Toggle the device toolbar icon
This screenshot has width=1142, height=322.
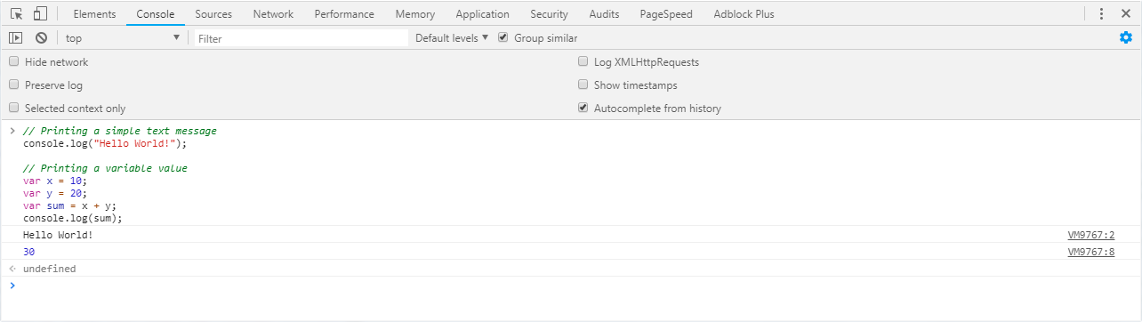click(40, 14)
